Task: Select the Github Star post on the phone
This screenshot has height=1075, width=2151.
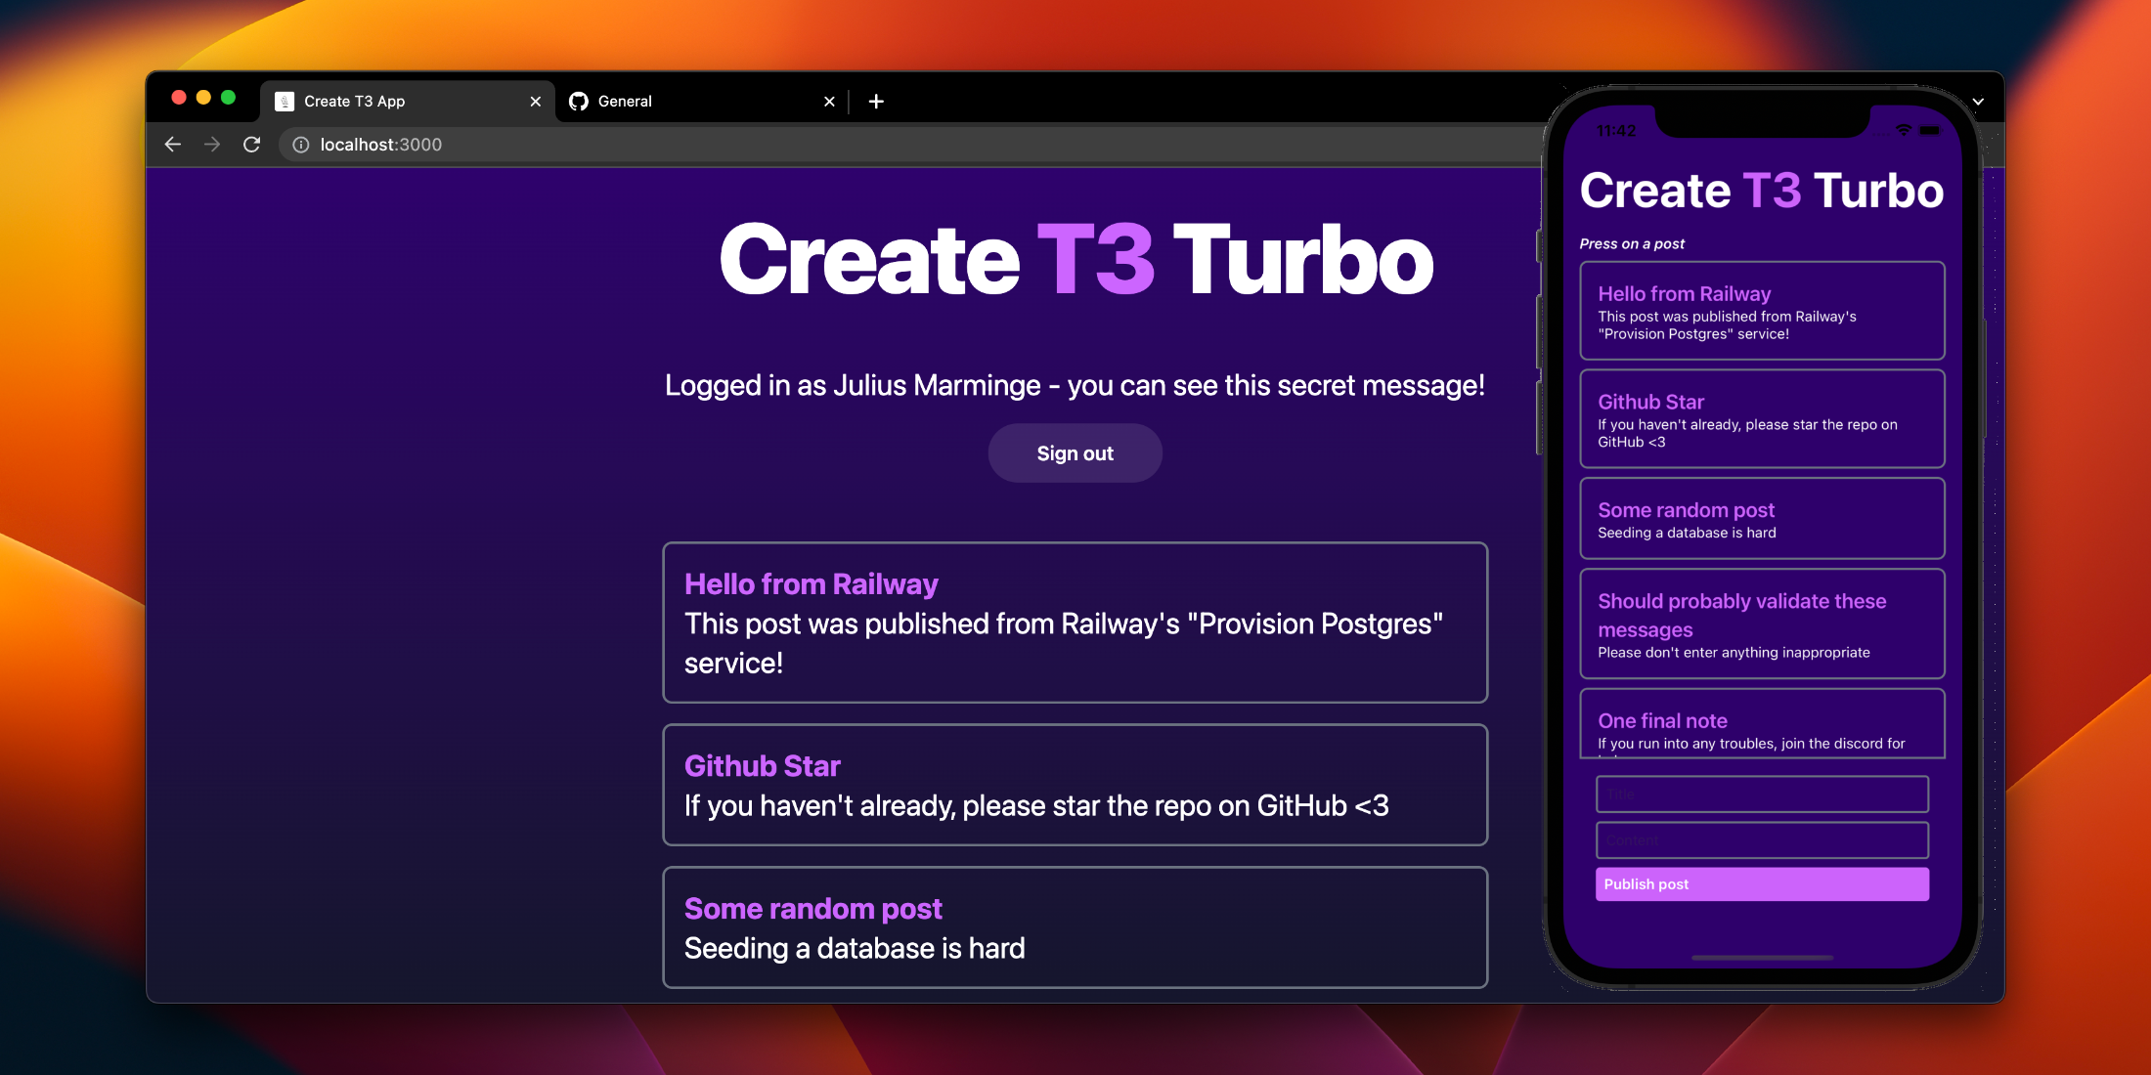Action: pos(1761,418)
